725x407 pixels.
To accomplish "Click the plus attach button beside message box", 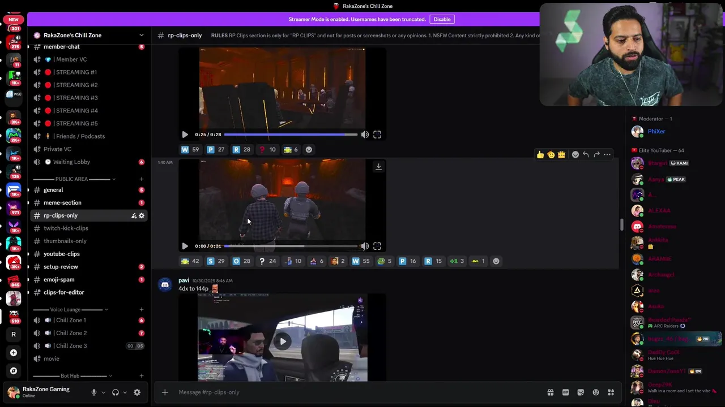I will pos(165,392).
